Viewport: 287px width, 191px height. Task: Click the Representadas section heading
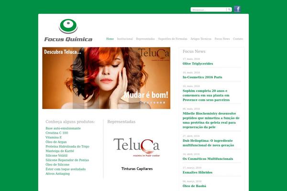121,122
